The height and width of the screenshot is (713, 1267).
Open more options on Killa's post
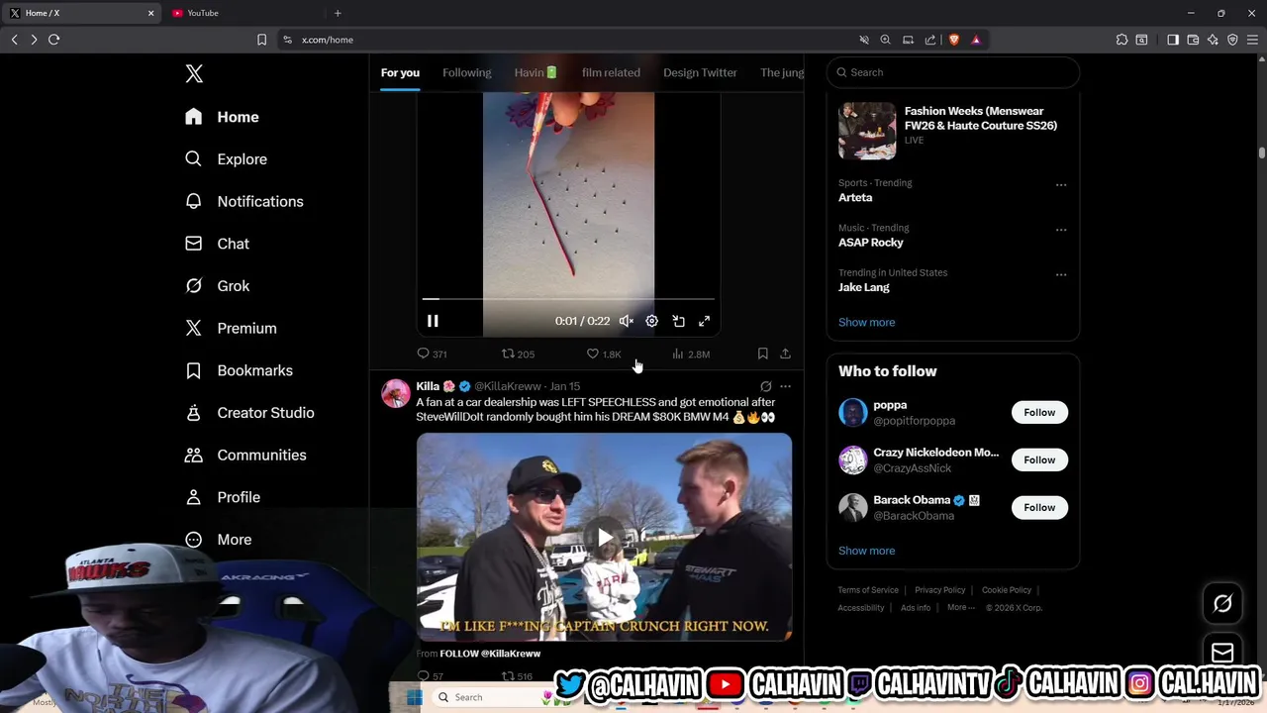[786, 386]
